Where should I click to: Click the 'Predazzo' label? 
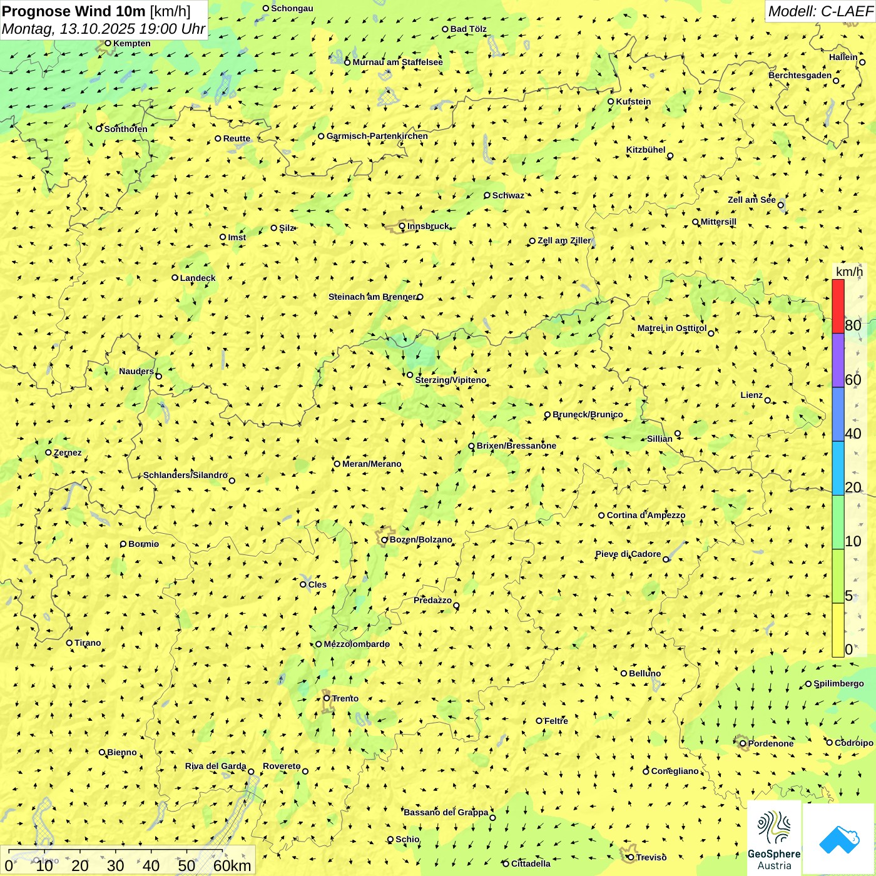click(432, 600)
